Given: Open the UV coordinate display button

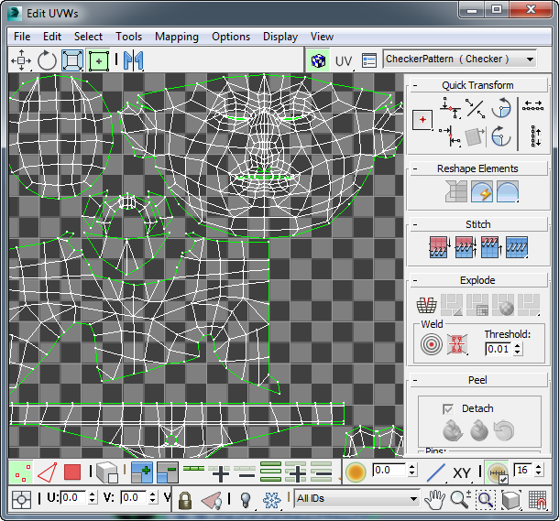Looking at the screenshot, I should 344,61.
